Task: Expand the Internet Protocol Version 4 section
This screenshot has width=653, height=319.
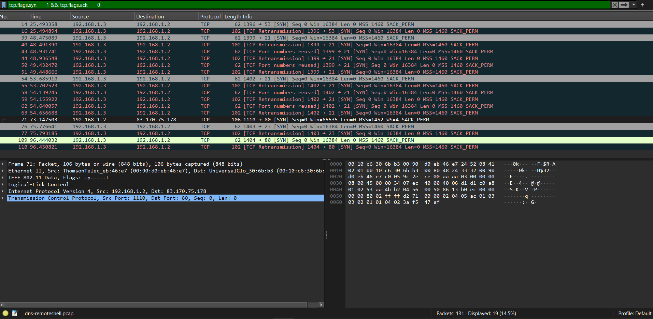Action: click(3, 191)
